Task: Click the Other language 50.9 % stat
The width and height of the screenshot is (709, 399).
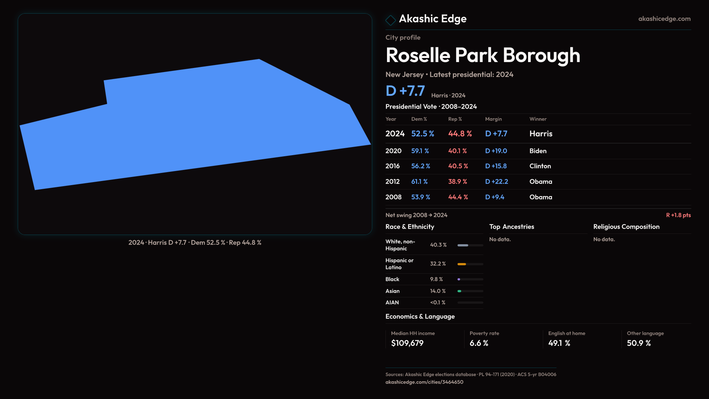Action: [x=638, y=343]
